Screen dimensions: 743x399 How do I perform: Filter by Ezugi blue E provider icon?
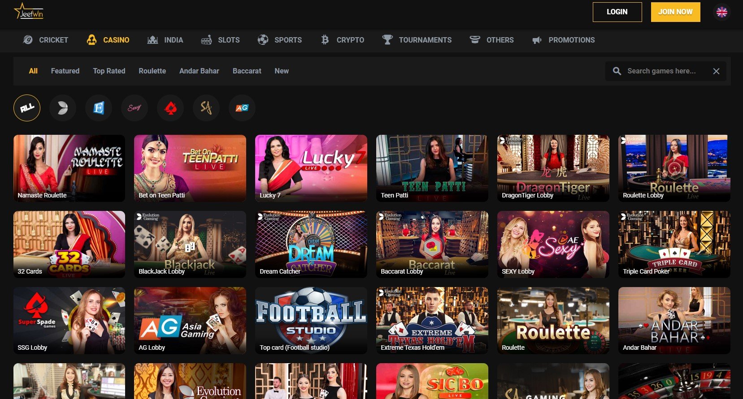coord(99,108)
